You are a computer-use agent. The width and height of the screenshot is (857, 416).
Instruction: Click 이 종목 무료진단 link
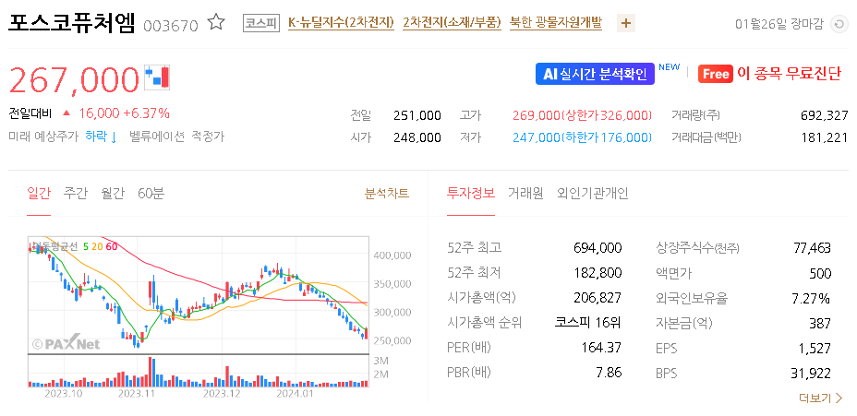pos(790,73)
